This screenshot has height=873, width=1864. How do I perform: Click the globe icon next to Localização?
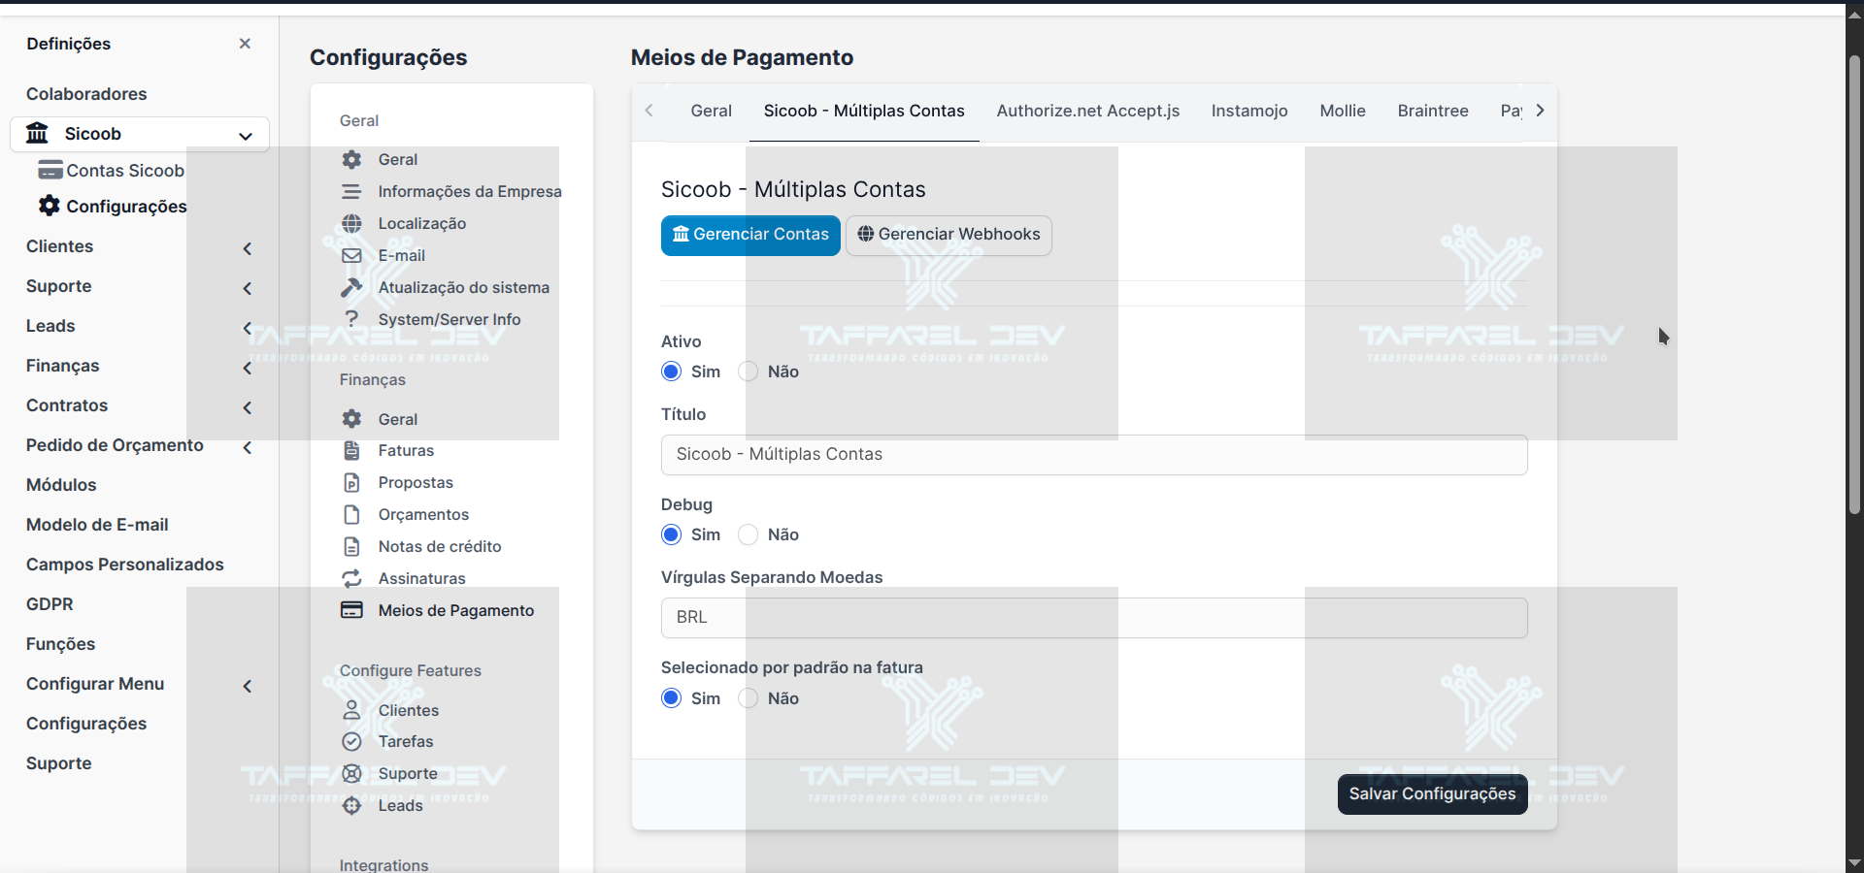pos(351,223)
